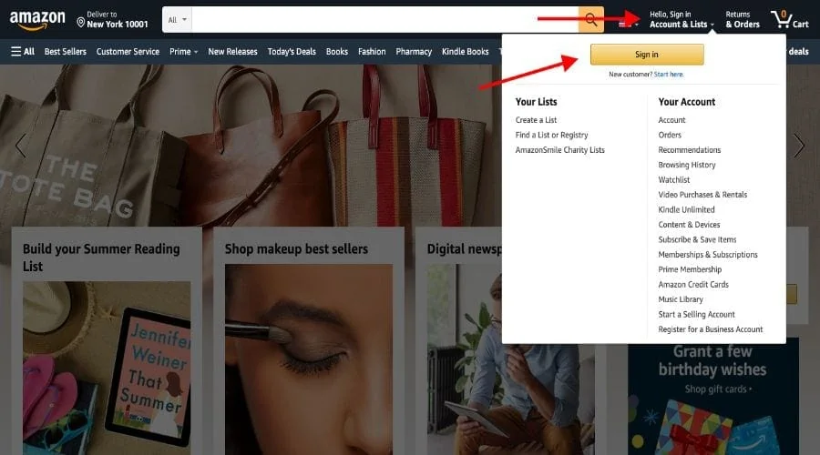
Task: Select Create a List
Action: [536, 119]
